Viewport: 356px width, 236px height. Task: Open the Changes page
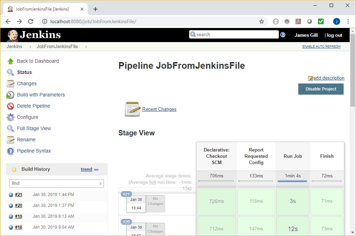[26, 84]
